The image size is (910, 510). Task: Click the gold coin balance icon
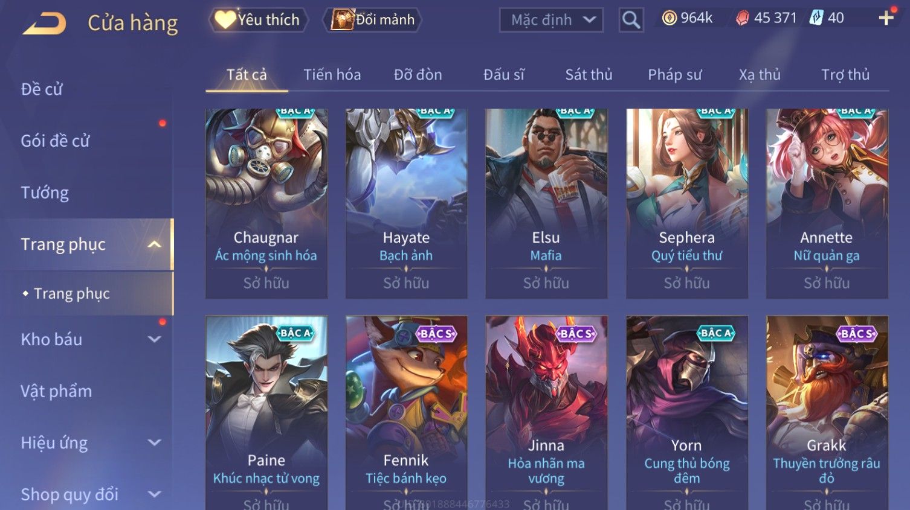pos(669,18)
